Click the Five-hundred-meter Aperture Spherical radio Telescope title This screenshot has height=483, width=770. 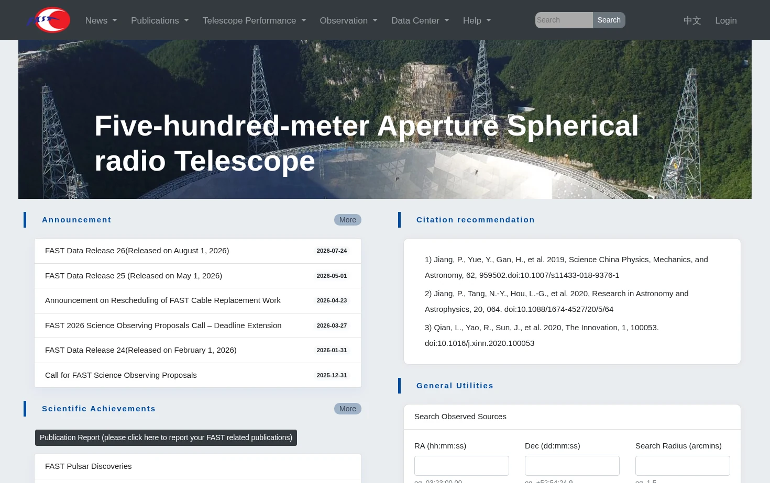point(367,143)
